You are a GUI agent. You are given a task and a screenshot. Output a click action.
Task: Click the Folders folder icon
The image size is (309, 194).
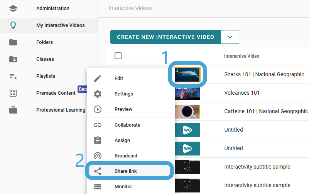coord(13,42)
